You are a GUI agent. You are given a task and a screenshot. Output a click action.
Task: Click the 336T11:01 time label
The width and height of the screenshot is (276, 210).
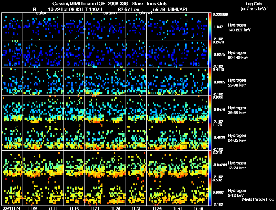point(12,209)
